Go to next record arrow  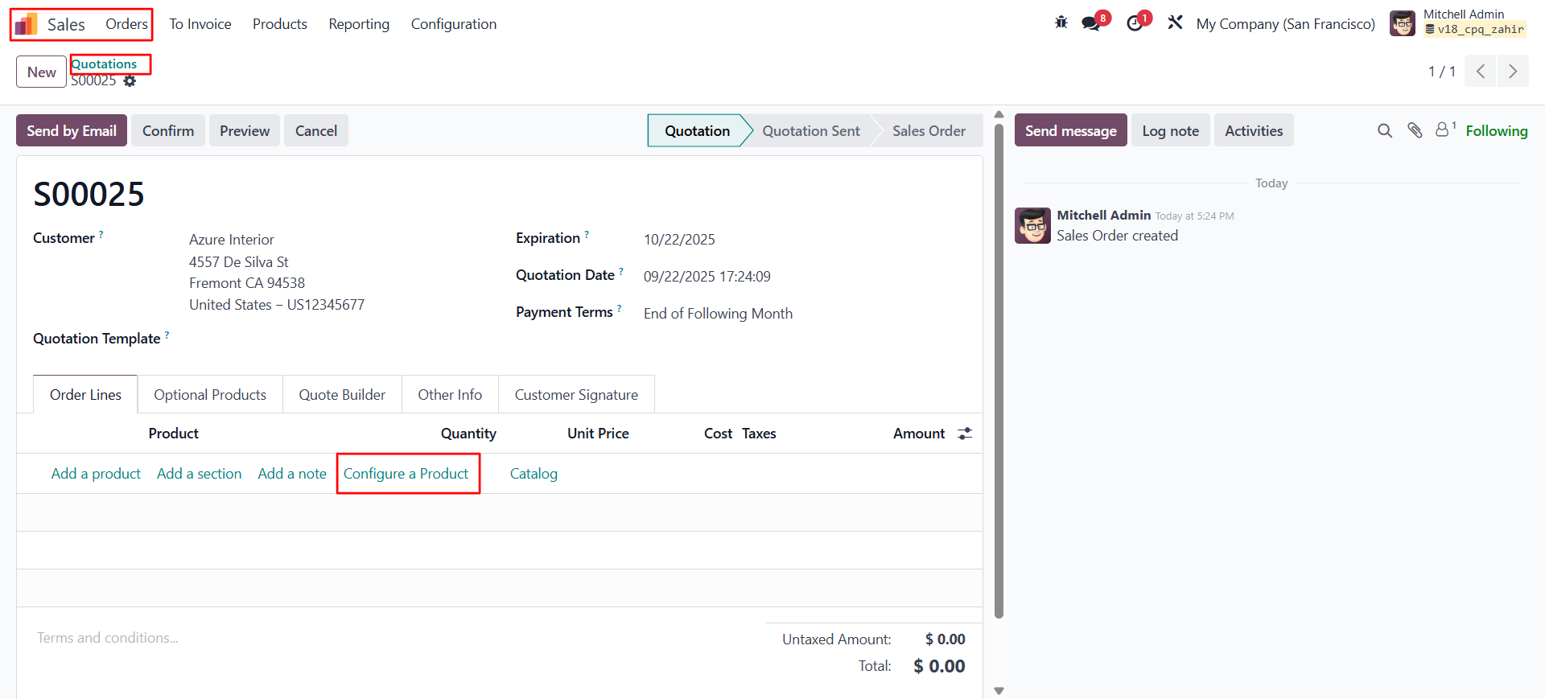[1512, 72]
